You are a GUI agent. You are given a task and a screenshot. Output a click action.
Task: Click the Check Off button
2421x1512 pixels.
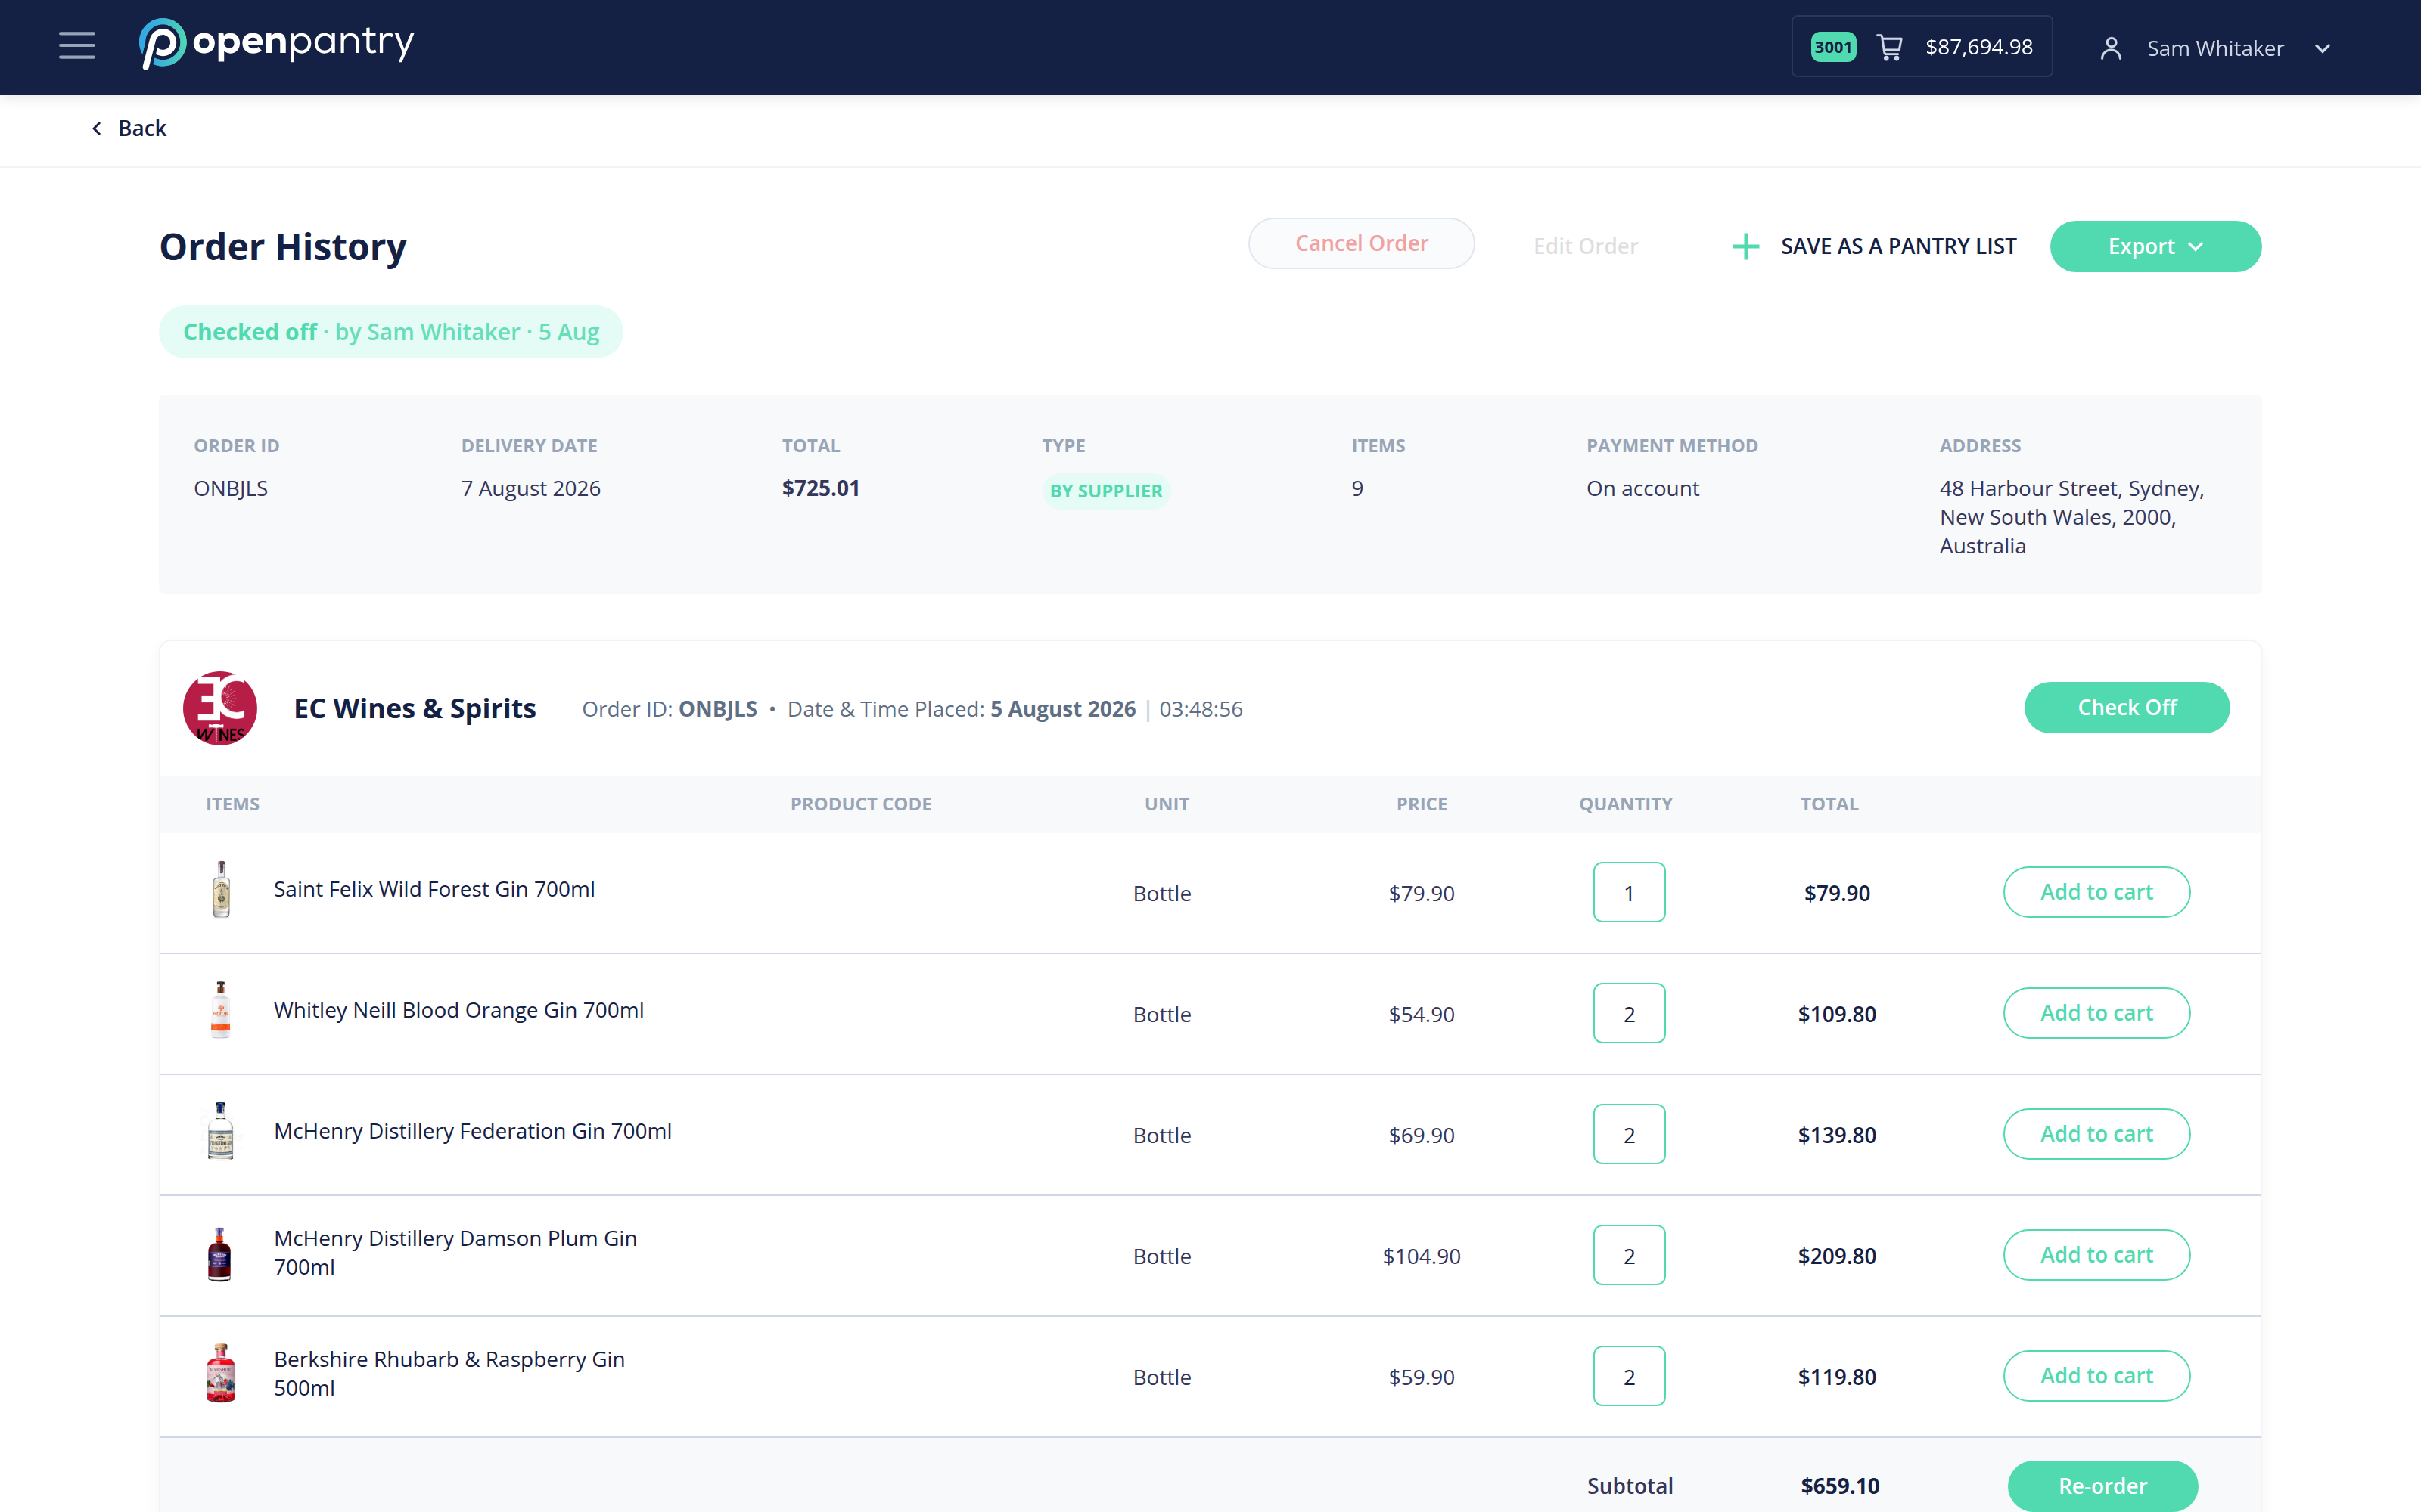2127,707
